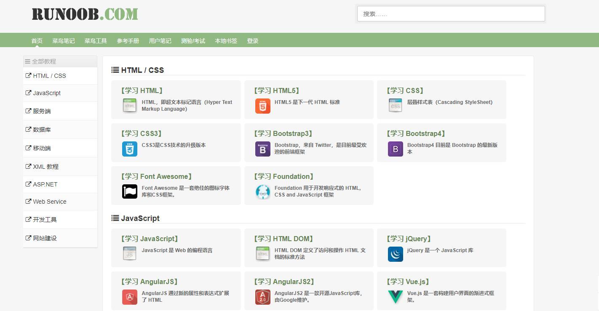
Task: Click the Bootstrap4 purple B icon
Action: [395, 149]
